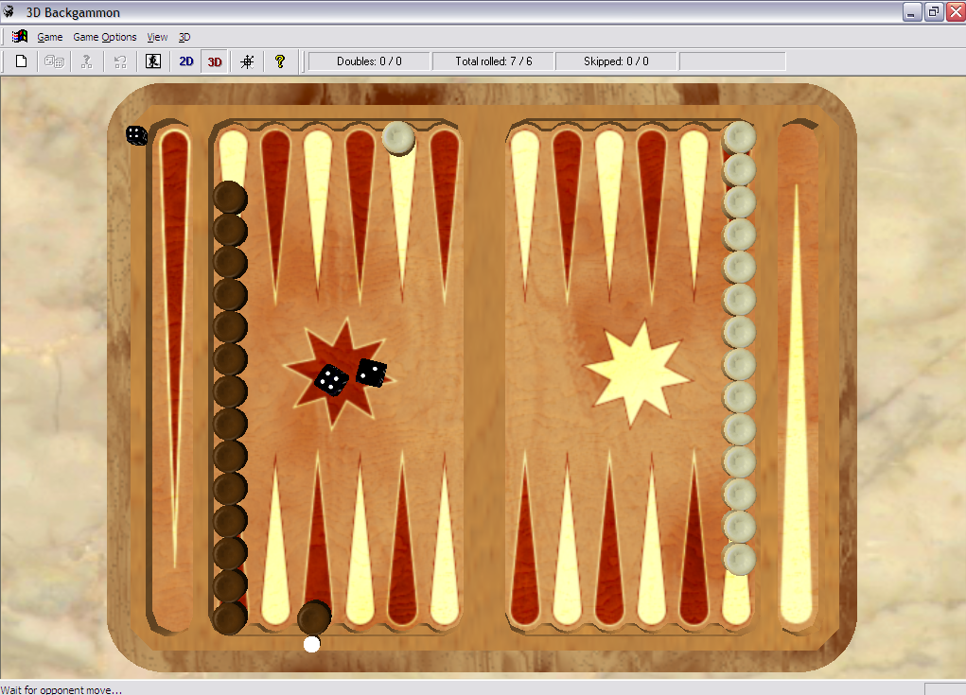
Task: Click the Doubles 0/0 counter panel
Action: click(x=367, y=61)
